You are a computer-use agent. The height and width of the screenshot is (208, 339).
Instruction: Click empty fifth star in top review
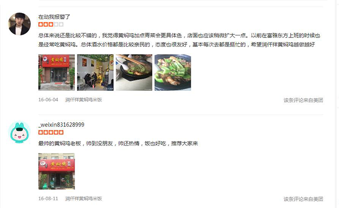61,24
